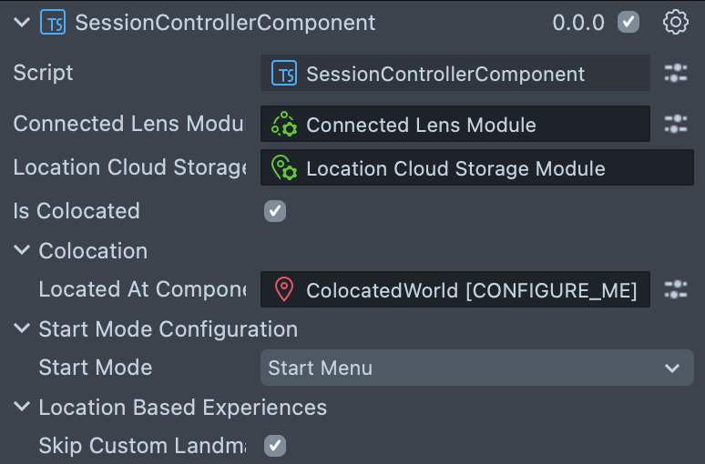Open the Start Mode dropdown
Image resolution: width=705 pixels, height=464 pixels.
coord(476,368)
